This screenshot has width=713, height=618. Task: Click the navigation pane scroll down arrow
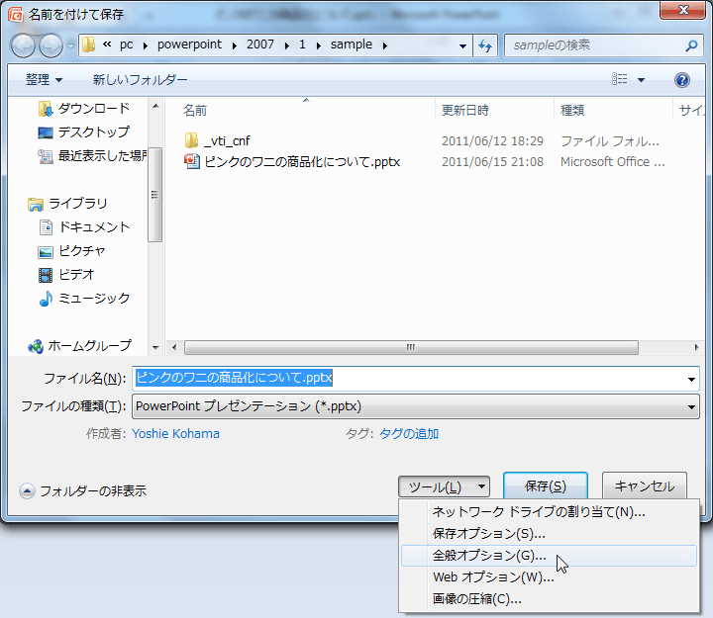point(155,348)
